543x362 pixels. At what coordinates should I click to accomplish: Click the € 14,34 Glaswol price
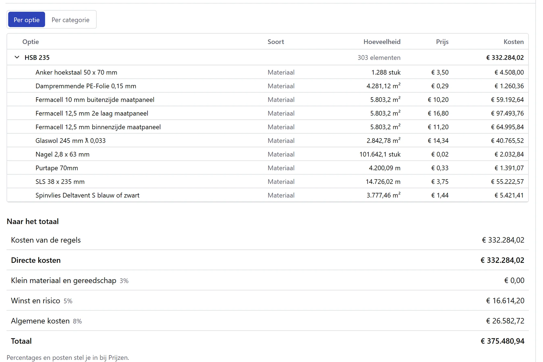click(x=438, y=141)
